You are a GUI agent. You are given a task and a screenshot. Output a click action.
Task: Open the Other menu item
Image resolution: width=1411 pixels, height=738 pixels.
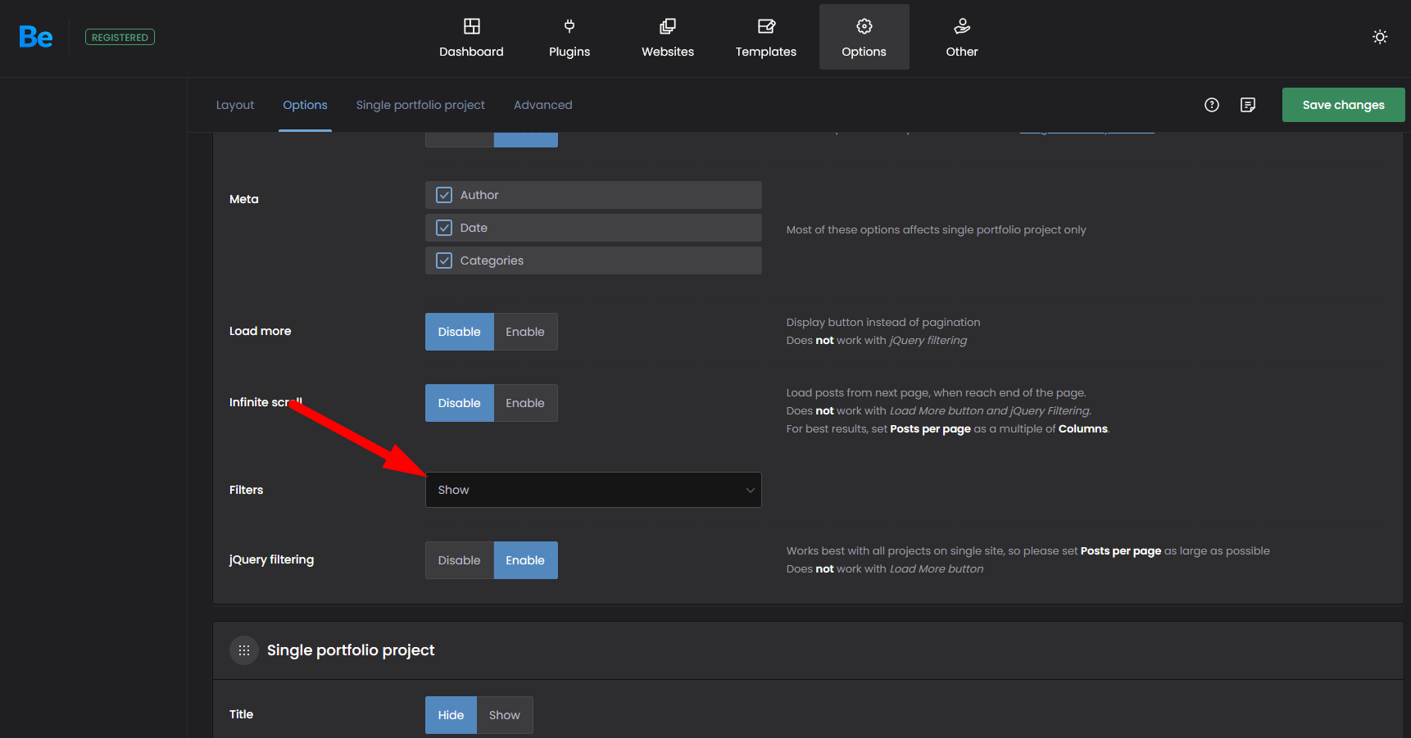962,37
